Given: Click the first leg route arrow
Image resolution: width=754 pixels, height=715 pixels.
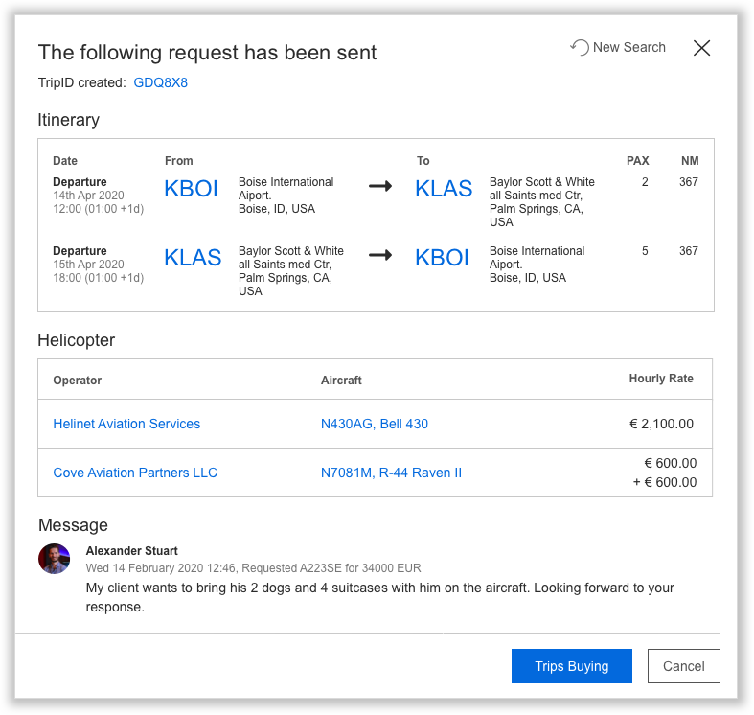Looking at the screenshot, I should [380, 186].
